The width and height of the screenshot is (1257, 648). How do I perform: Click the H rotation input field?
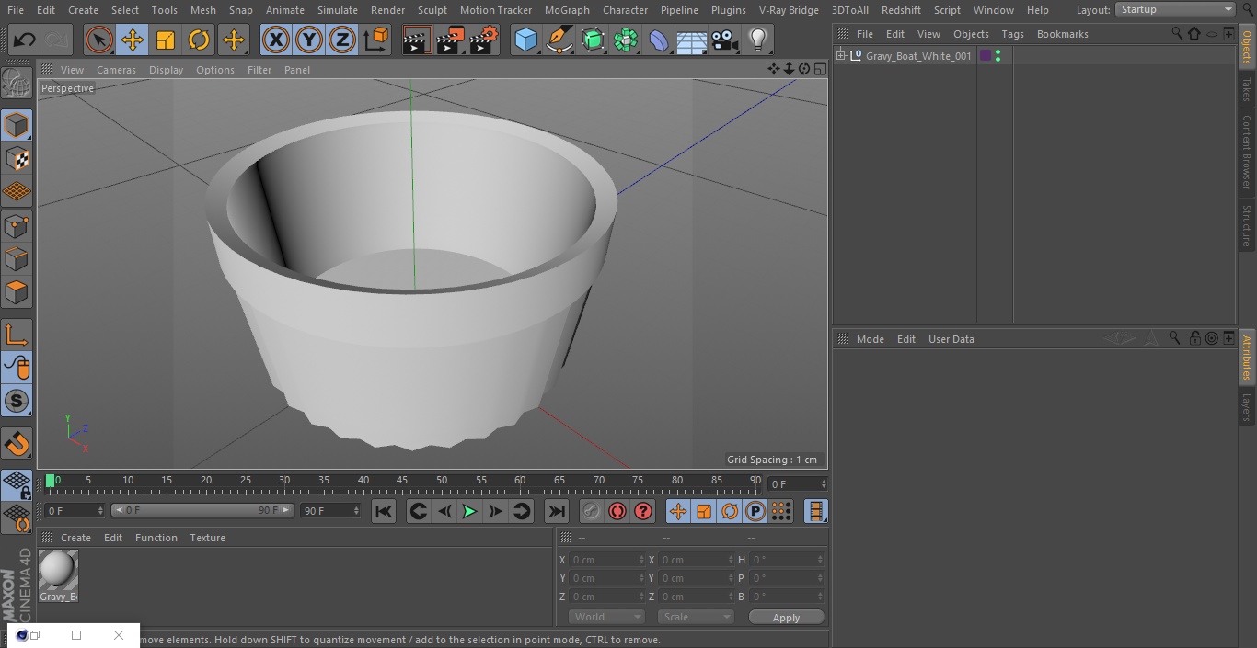(787, 560)
